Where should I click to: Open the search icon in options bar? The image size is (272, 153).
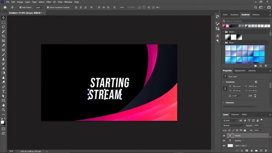[x=255, y=7]
